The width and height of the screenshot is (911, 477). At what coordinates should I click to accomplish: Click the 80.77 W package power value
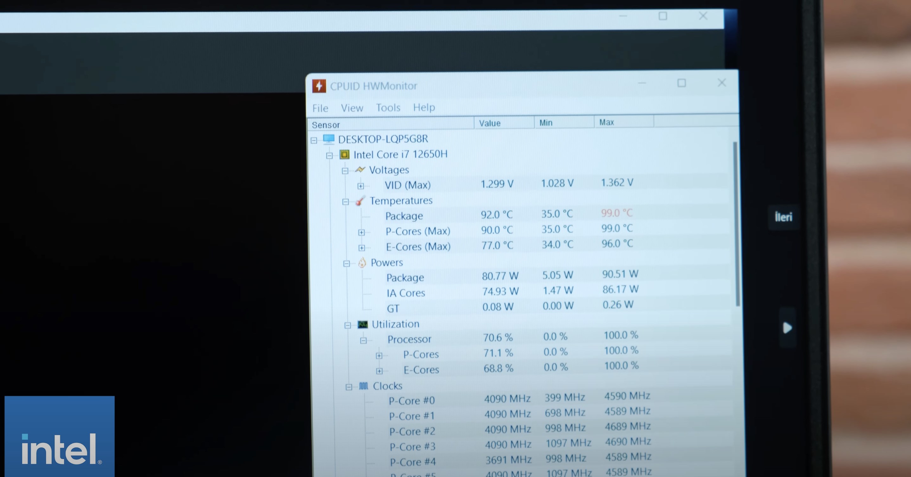point(500,276)
